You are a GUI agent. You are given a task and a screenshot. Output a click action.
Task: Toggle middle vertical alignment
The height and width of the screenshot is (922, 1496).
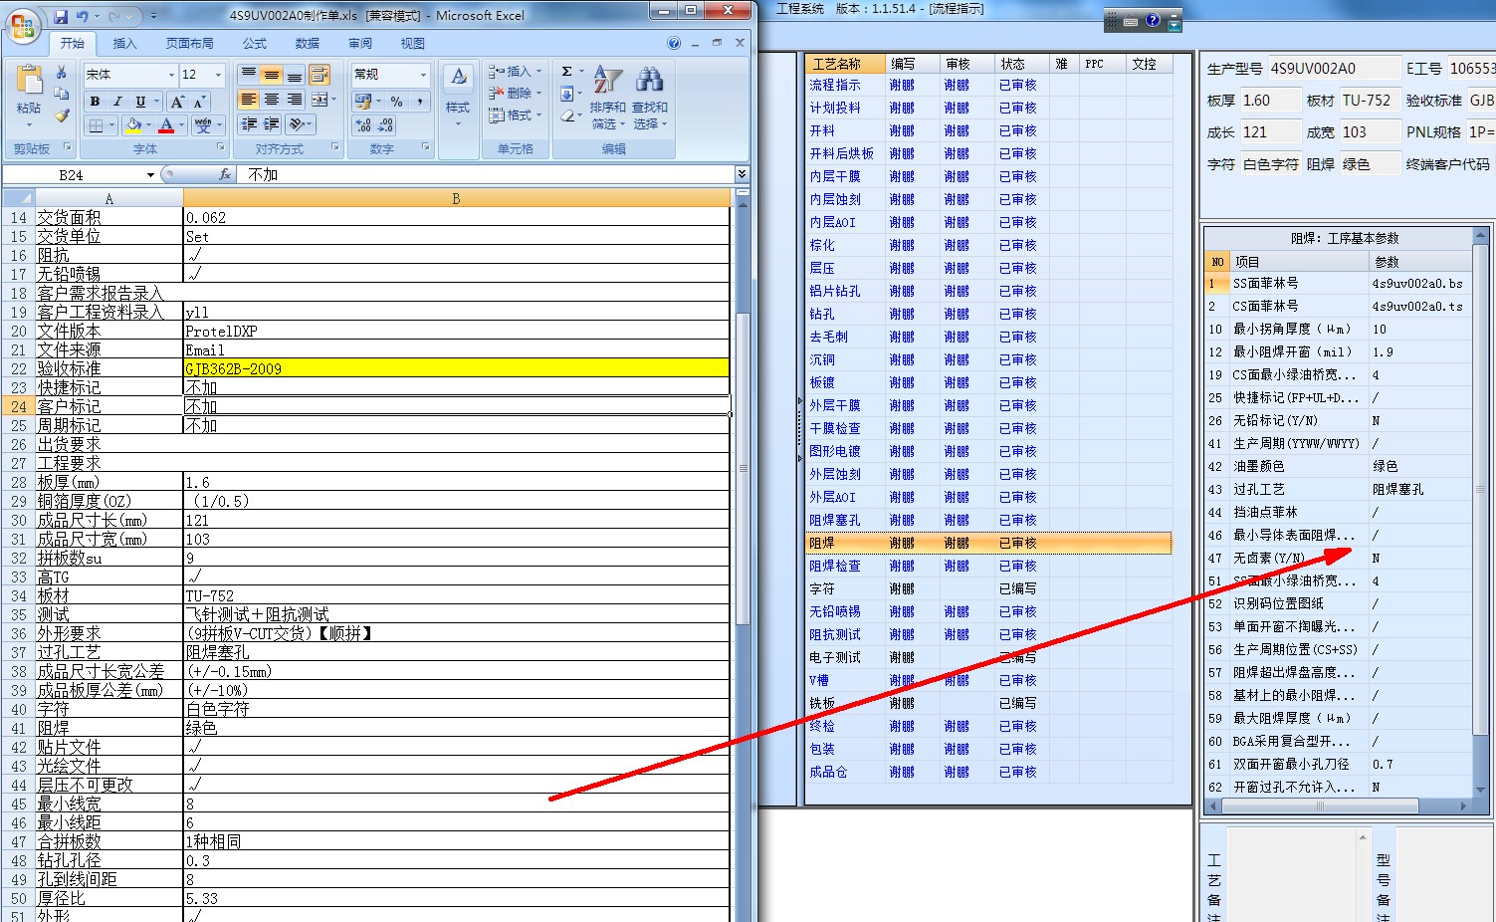point(272,75)
